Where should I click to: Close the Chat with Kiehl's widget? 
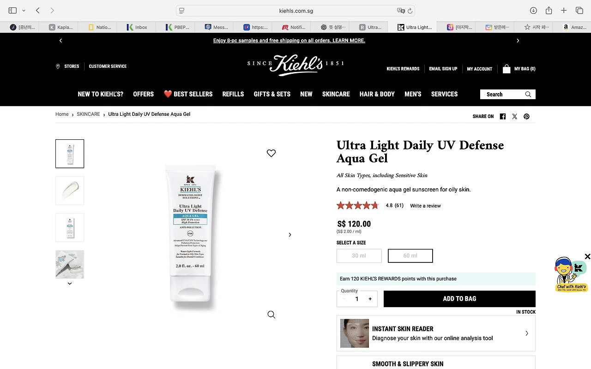pyautogui.click(x=587, y=256)
